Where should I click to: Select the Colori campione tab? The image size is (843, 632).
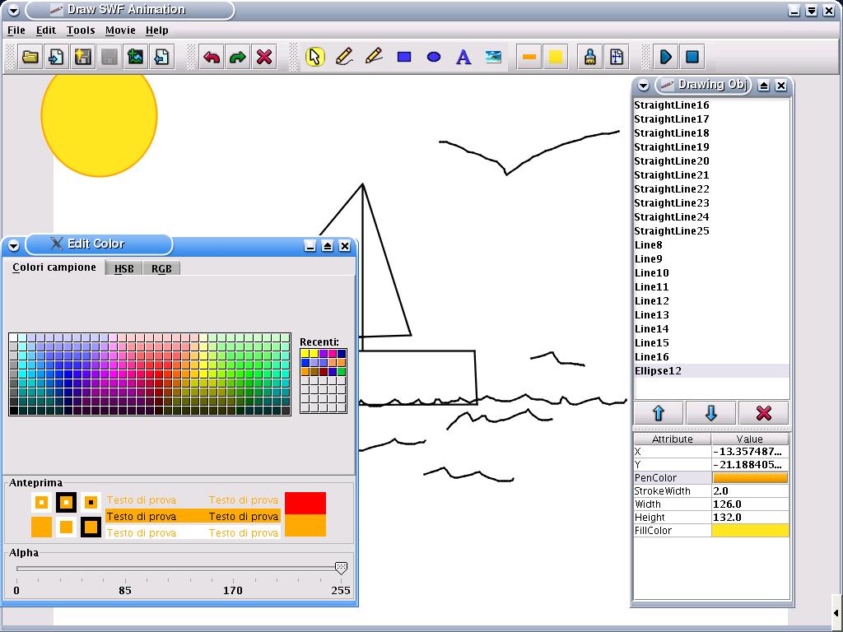pos(54,267)
